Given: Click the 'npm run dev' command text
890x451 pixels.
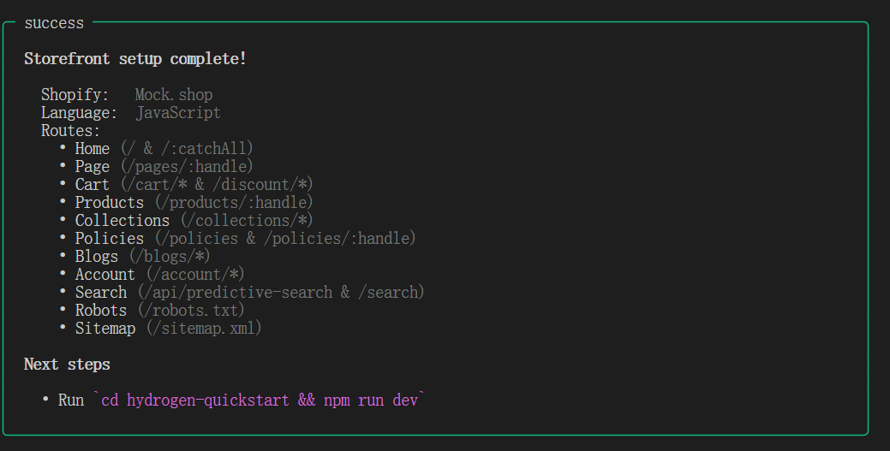Looking at the screenshot, I should click(371, 401).
